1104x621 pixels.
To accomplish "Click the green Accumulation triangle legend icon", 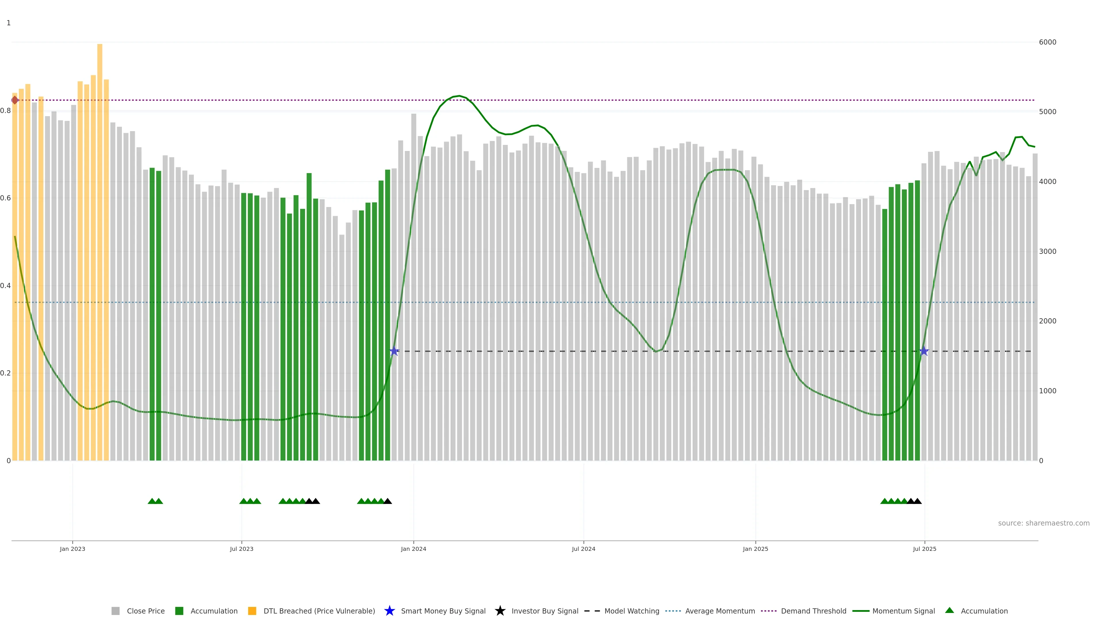I will (x=949, y=610).
